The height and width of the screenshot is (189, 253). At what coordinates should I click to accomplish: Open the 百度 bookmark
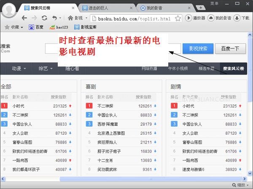click(36, 27)
